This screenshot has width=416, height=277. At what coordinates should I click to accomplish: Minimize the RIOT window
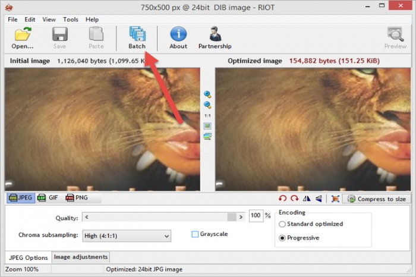367,6
